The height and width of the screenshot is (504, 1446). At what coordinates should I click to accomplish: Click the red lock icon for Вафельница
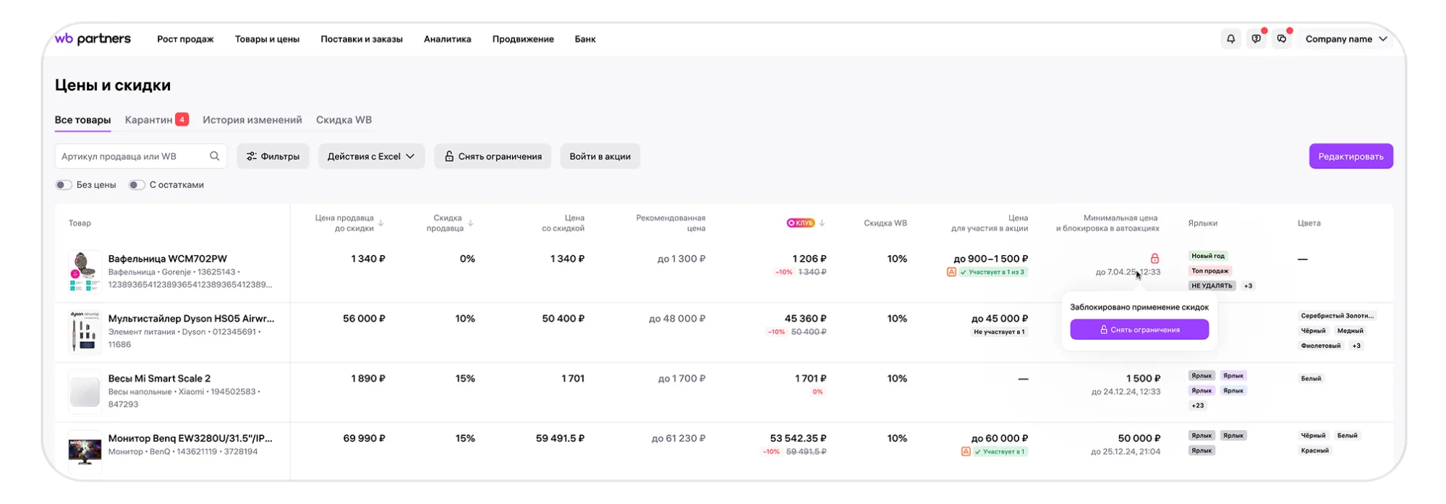tap(1154, 258)
